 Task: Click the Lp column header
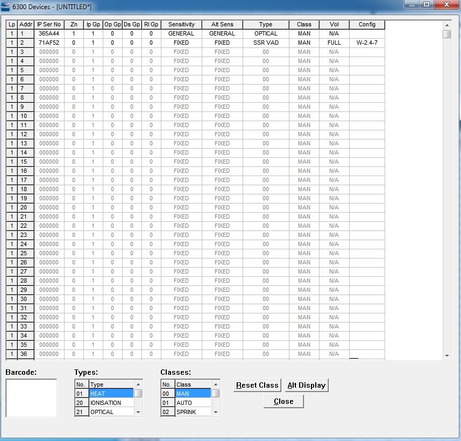click(12, 24)
